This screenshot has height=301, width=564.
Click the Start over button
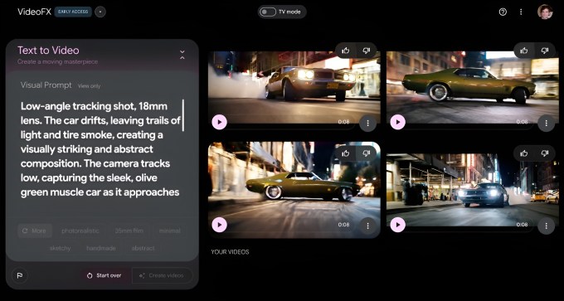(105, 276)
